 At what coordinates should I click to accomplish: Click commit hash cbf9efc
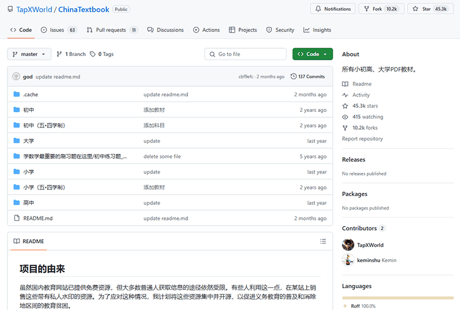click(246, 77)
